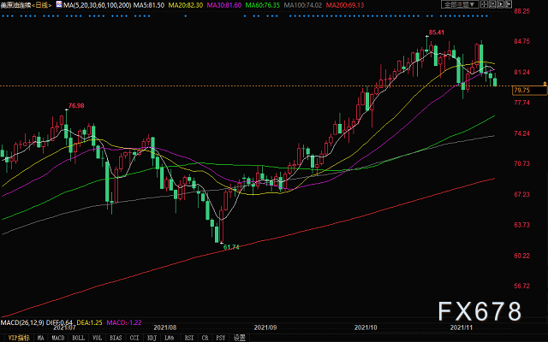
Task: Open the 全部主题 dropdown
Action: pos(460,4)
